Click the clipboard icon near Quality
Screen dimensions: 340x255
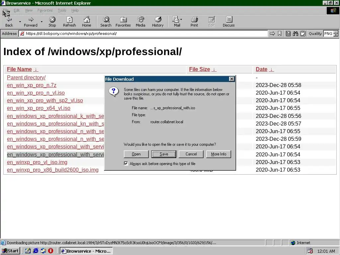[303, 34]
